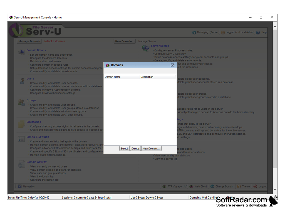Click 'Logged in: (Local Admin)' text
Screen dimensions: 285x214
point(240,32)
